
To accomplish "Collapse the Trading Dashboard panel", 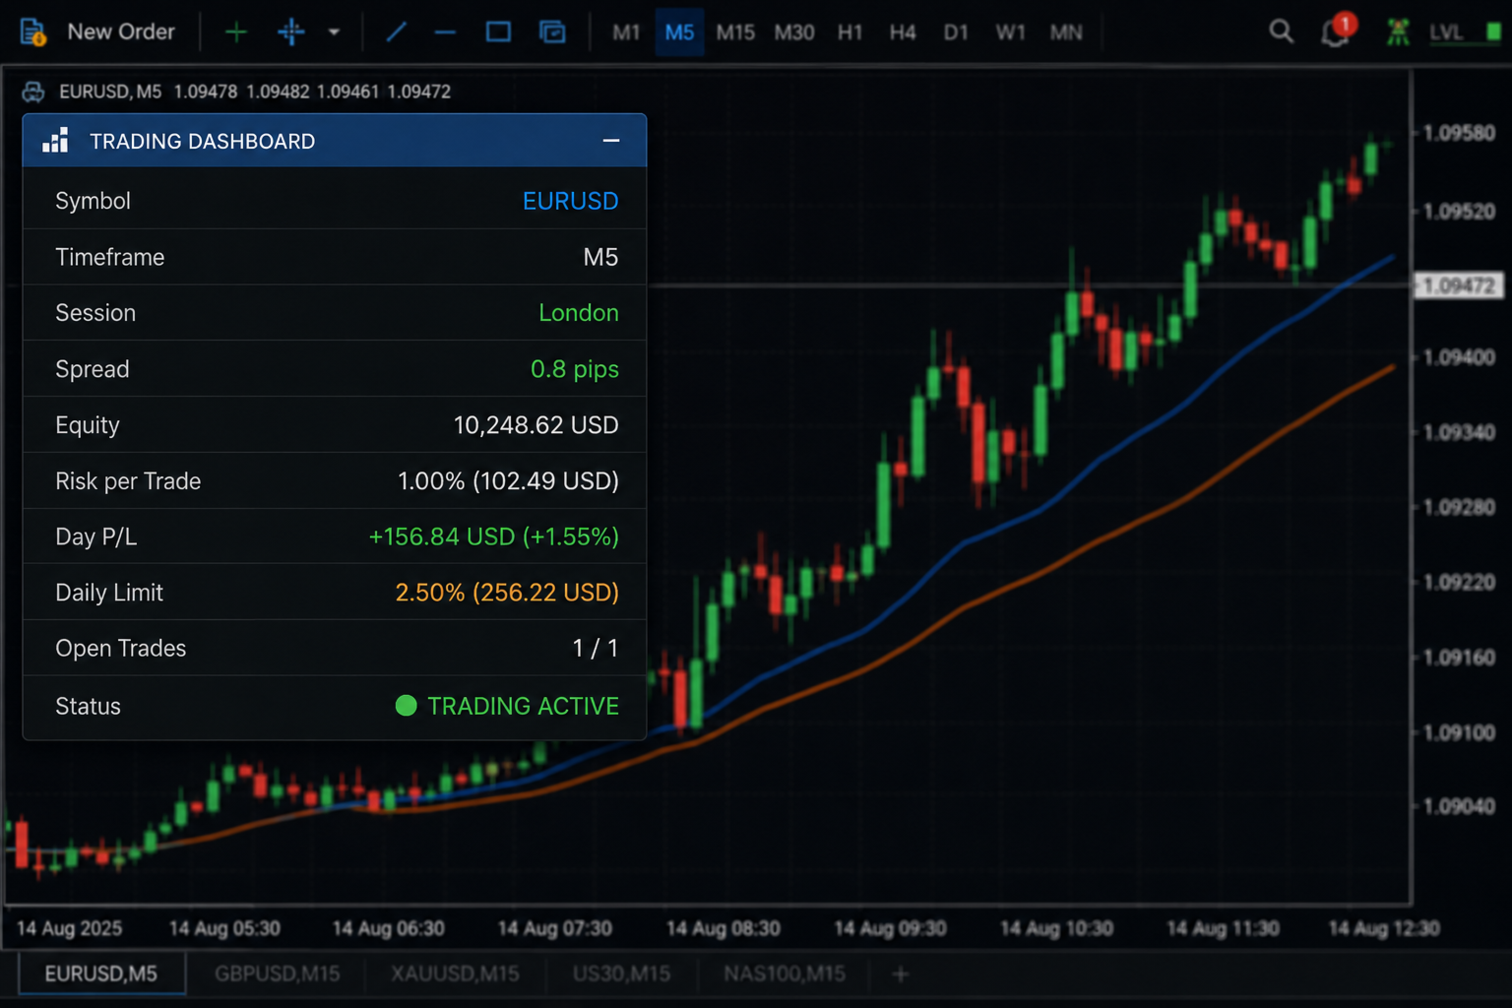I will pyautogui.click(x=611, y=141).
